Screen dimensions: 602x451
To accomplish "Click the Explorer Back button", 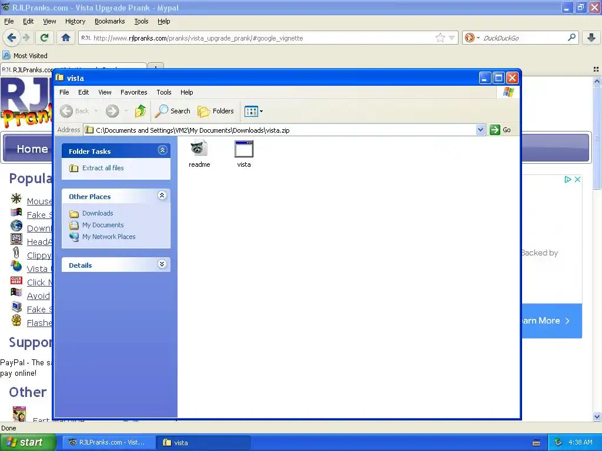I will (75, 111).
